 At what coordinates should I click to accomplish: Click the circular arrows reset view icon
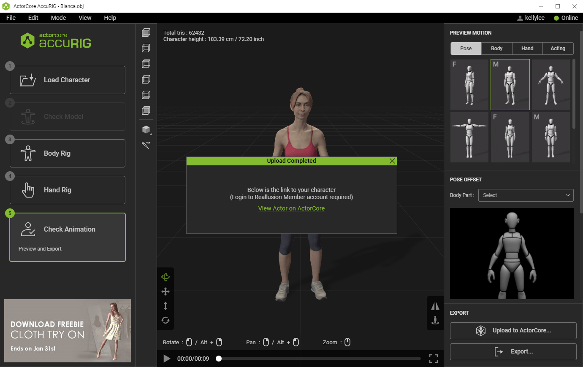click(x=165, y=320)
